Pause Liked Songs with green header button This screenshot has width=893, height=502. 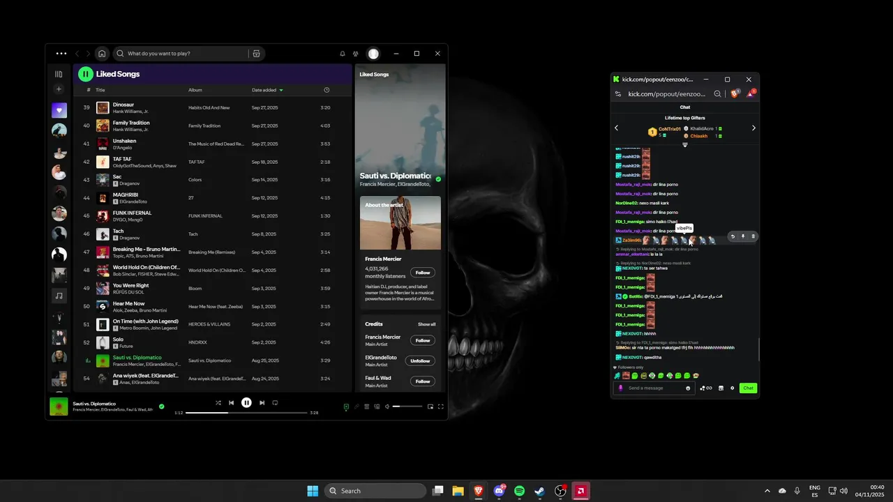tap(85, 74)
